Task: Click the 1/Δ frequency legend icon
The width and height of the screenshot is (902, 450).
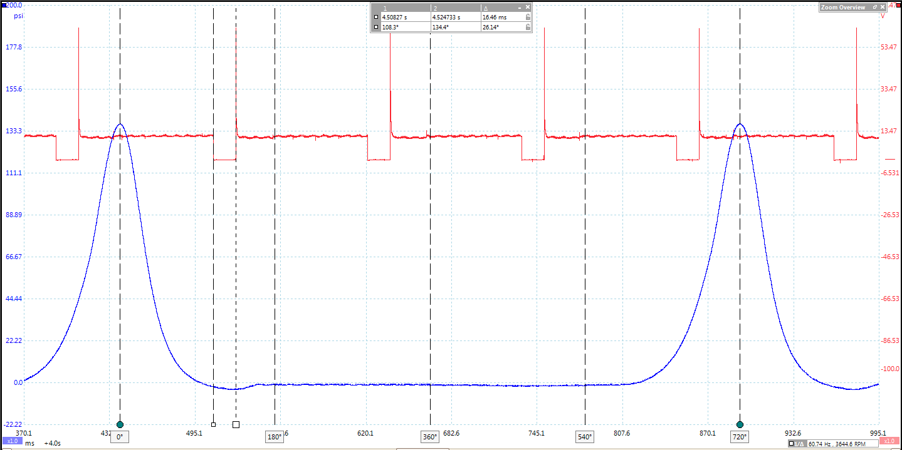Action: (797, 444)
